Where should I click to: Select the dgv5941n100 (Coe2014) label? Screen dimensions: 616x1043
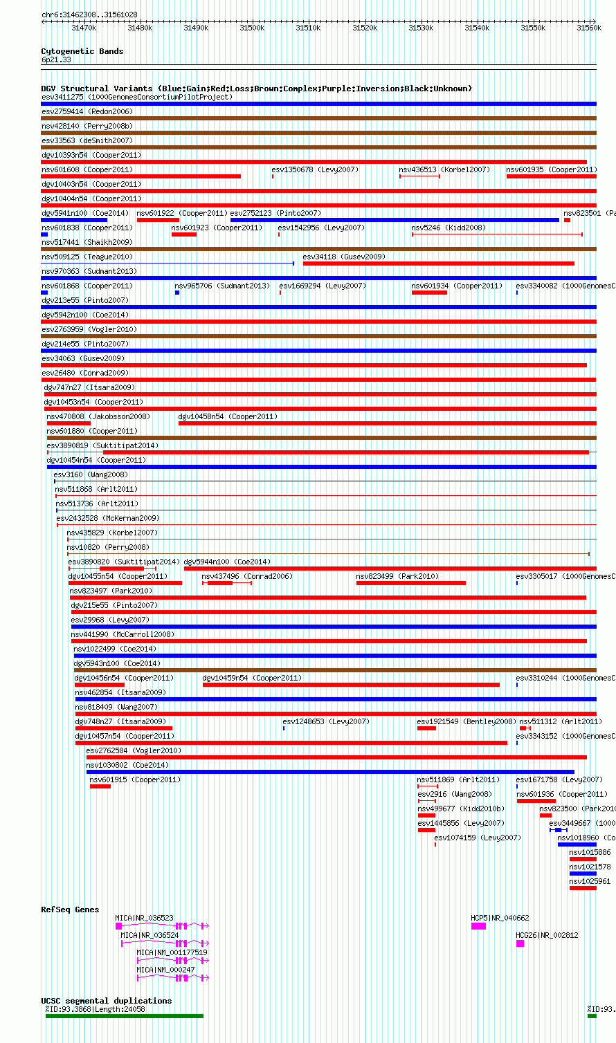pos(84,213)
